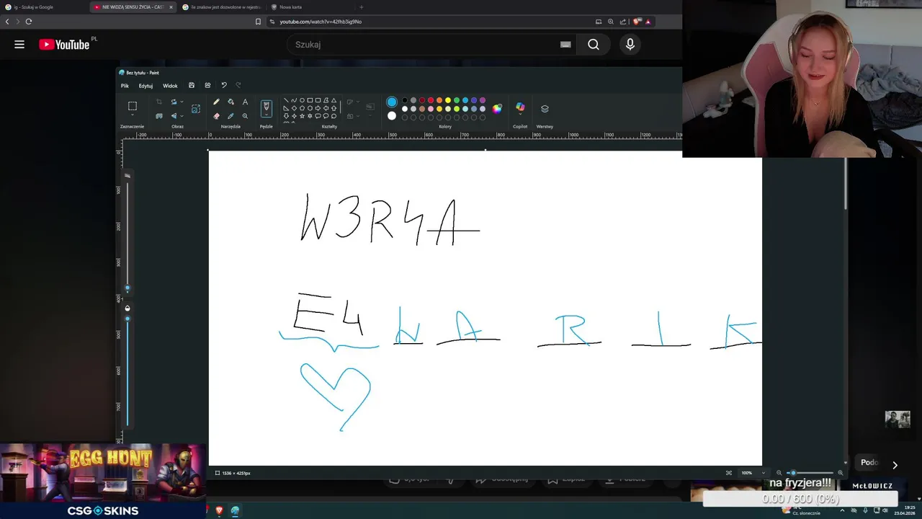Expand shape fill options dropdown

358,116
